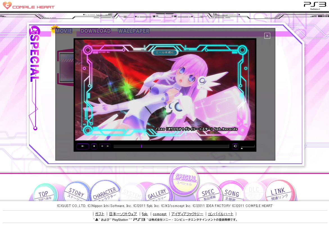Viewport: 329px width, 228px height.
Task: Close the movie popup with the X
Action: (267, 36)
